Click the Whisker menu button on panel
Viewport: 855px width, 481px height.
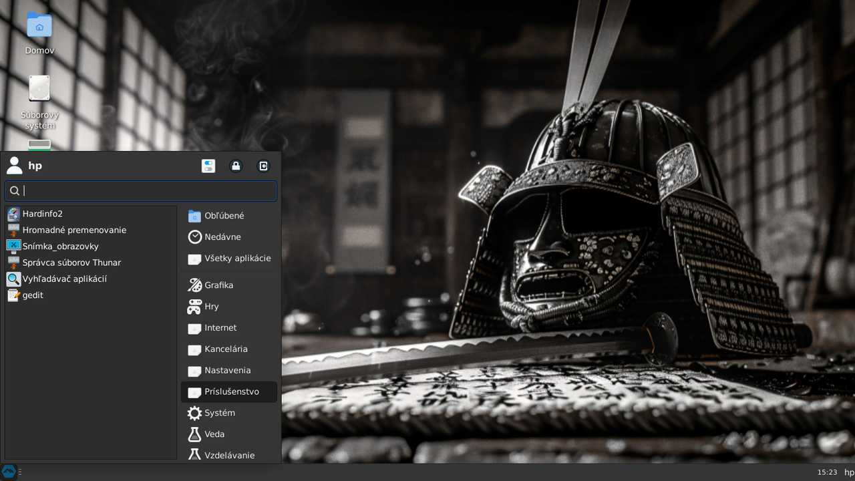[9, 472]
